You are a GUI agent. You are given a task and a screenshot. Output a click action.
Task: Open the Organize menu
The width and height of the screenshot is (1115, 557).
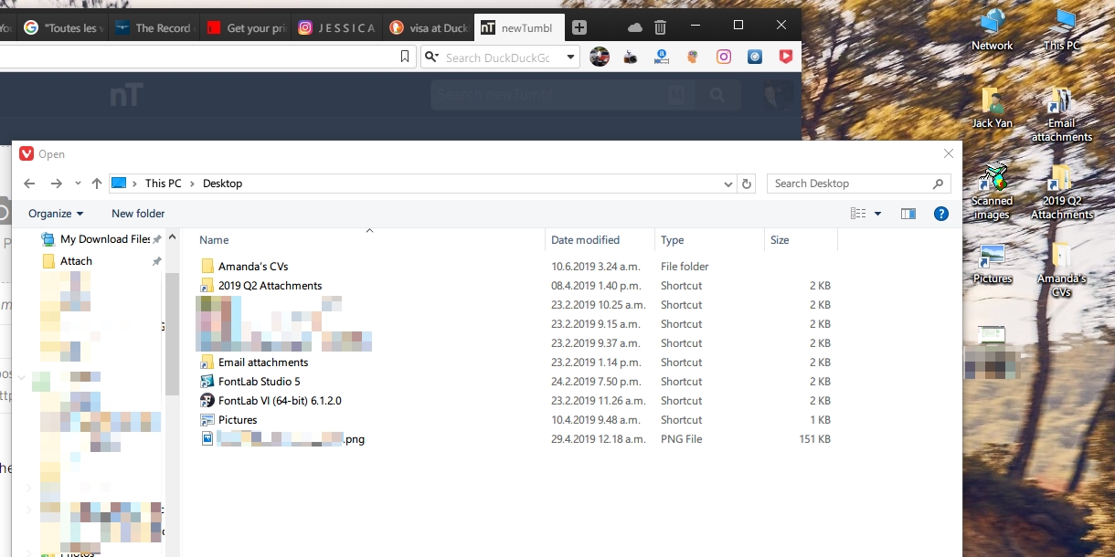(56, 214)
